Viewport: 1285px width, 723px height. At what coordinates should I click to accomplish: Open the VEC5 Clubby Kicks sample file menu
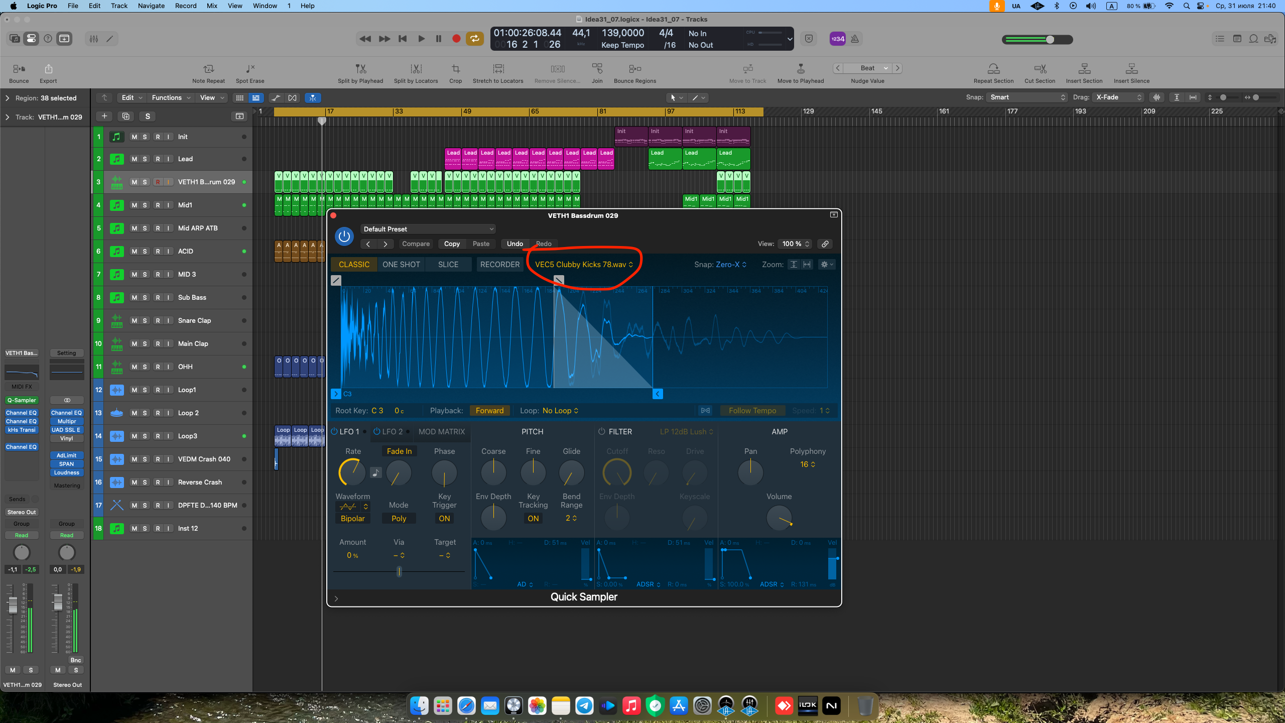point(584,265)
